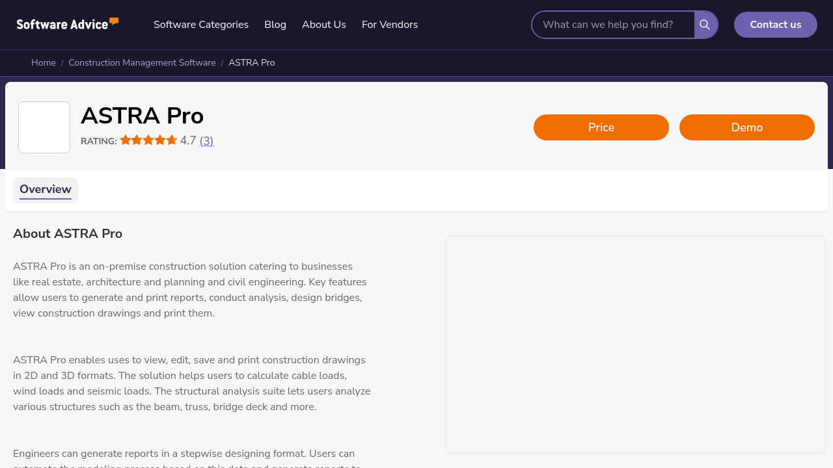Click the Software Advice logo

68,24
